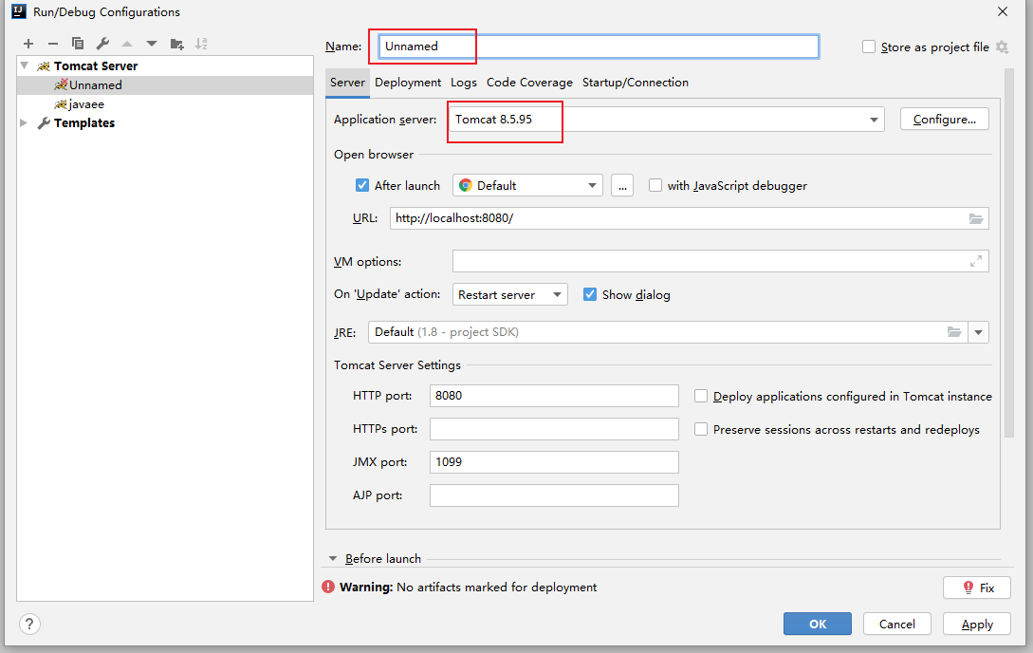Remove selected configuration with minus icon
This screenshot has width=1033, height=653.
click(x=53, y=45)
